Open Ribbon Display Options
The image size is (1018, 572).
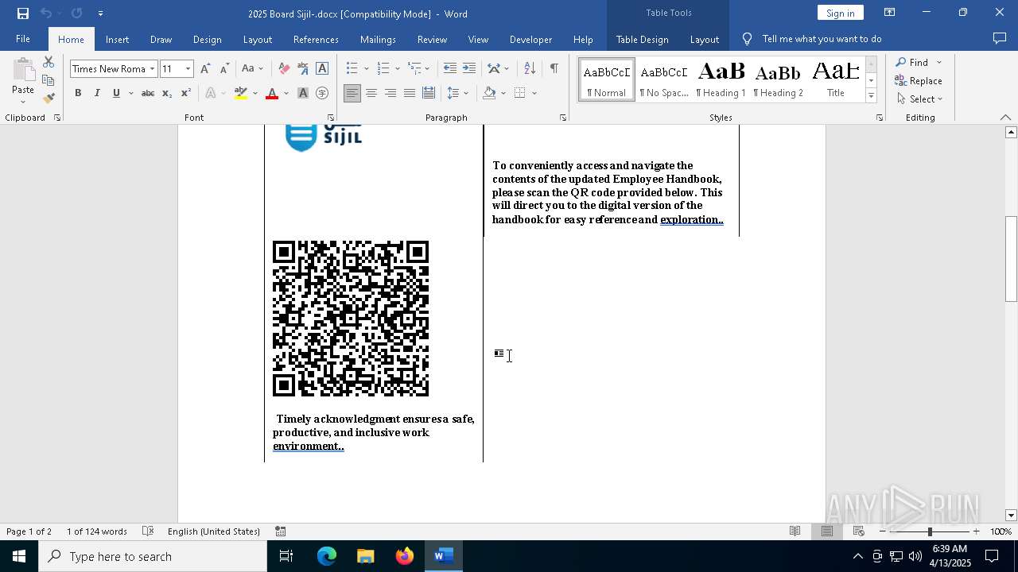[890, 13]
